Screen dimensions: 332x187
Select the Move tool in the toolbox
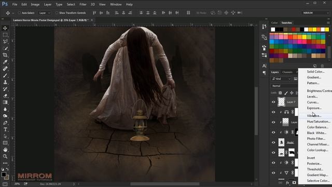click(x=5, y=28)
